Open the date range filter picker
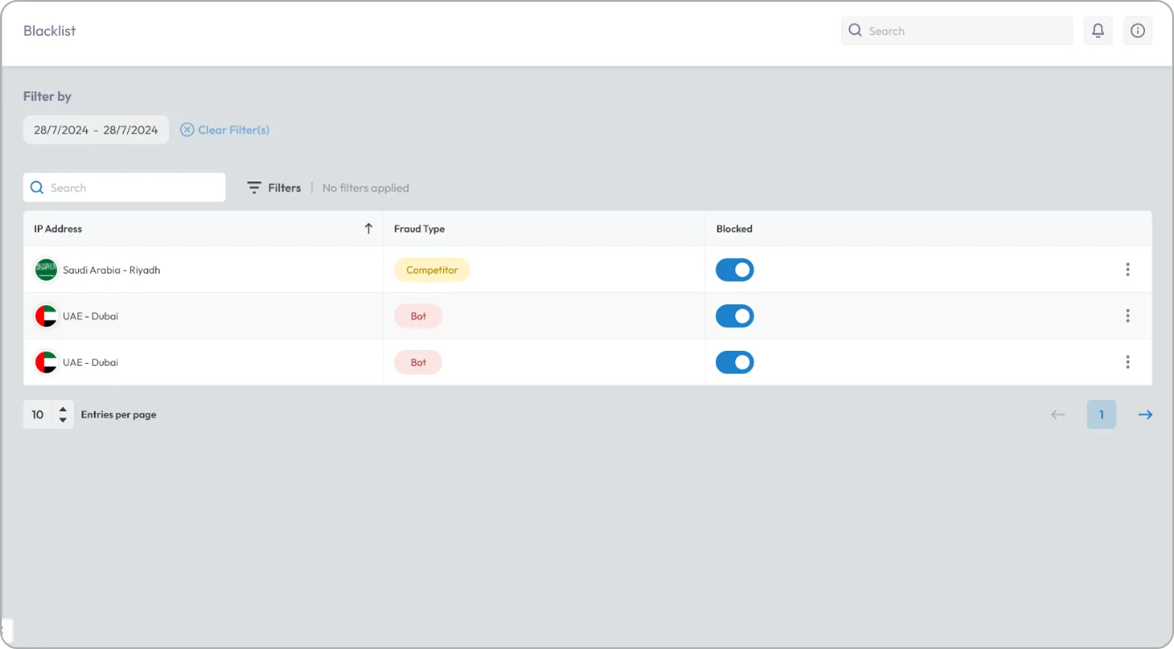This screenshot has height=649, width=1174. tap(96, 129)
